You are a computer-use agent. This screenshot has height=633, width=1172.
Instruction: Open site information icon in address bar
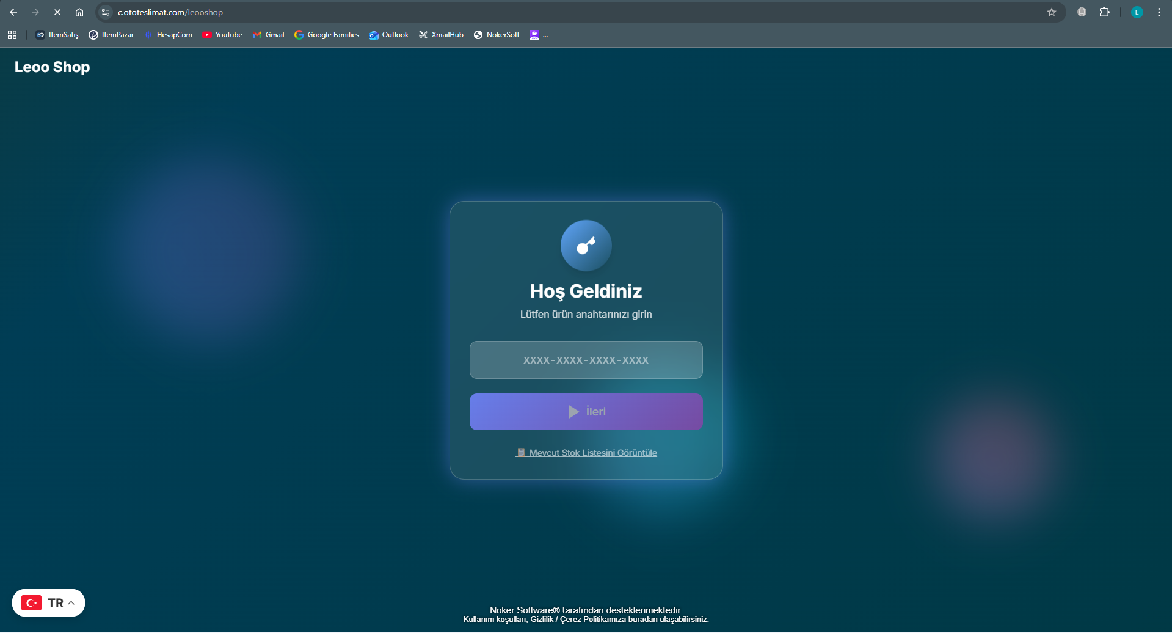coord(106,12)
